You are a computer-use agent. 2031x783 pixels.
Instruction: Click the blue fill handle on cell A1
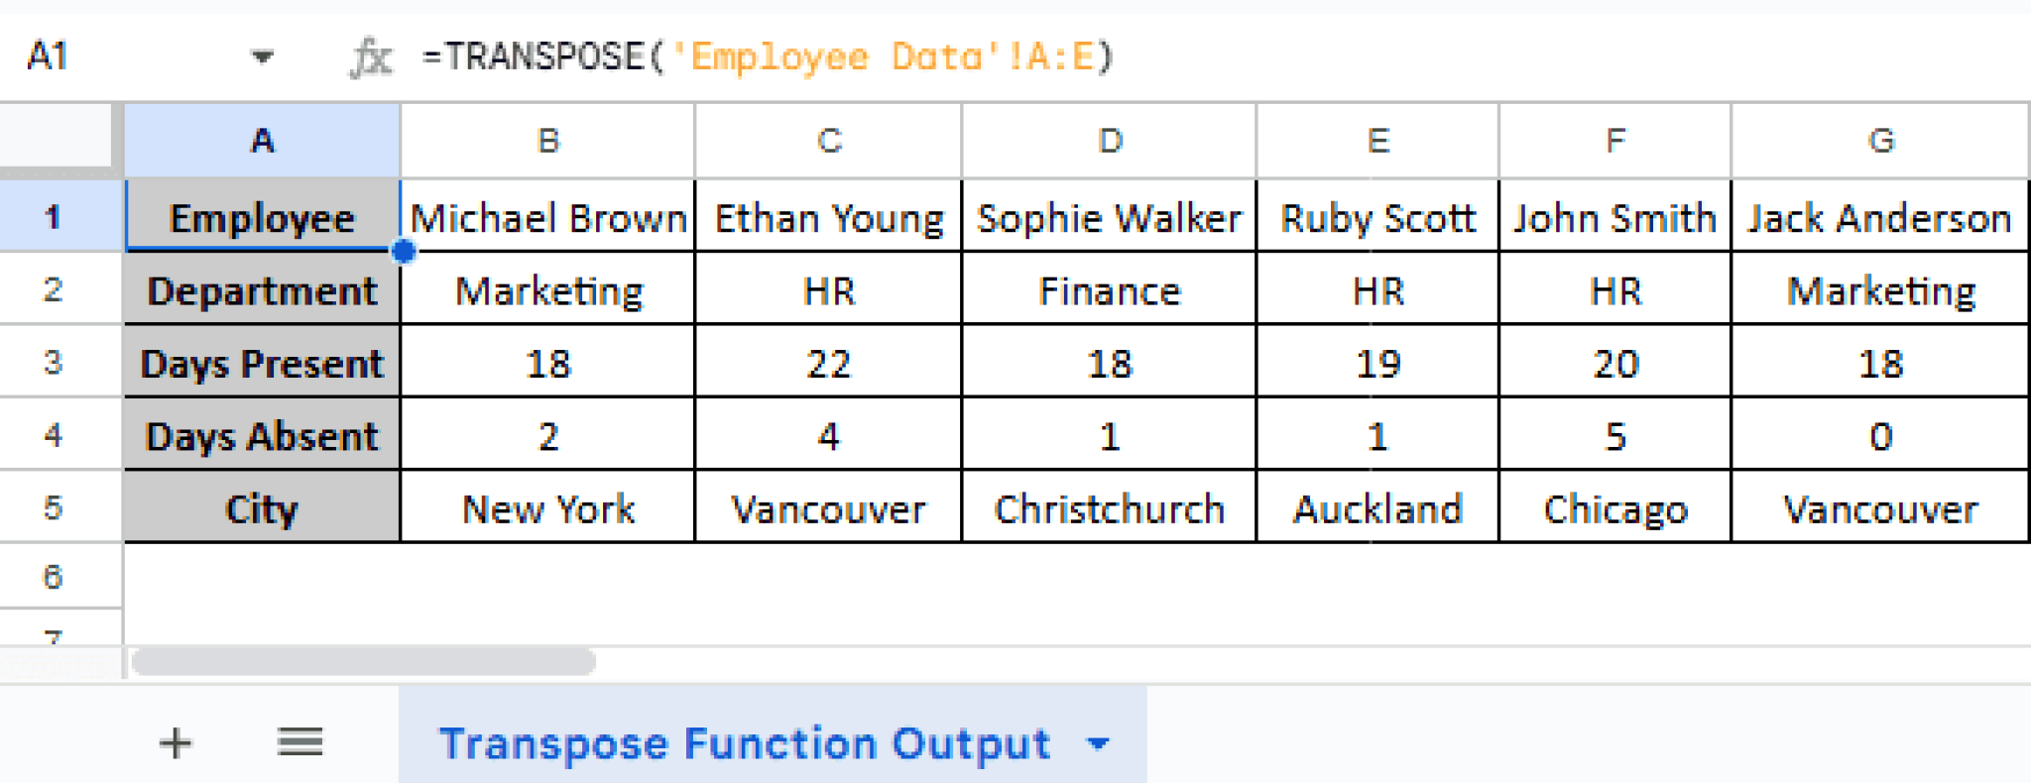click(x=403, y=253)
